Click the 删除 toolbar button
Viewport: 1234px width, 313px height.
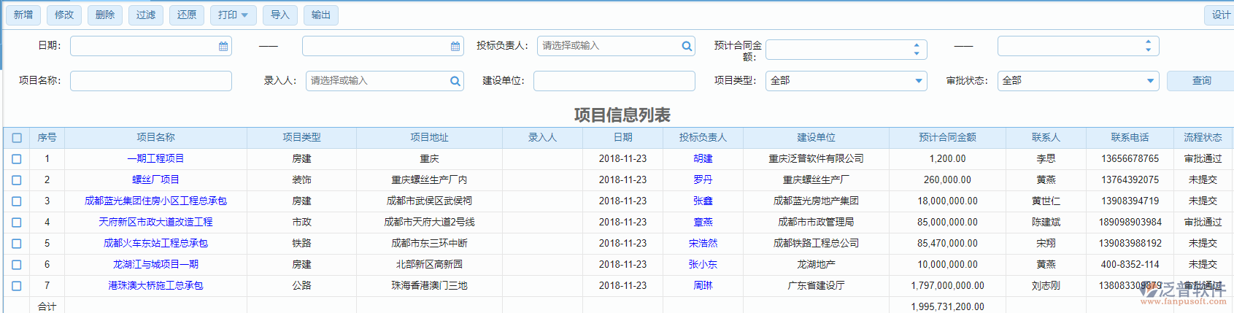(105, 15)
